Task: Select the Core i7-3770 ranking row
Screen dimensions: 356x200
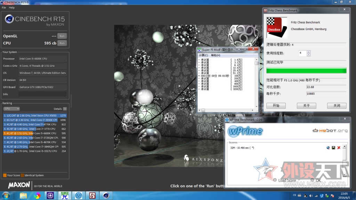Action: coord(35,129)
